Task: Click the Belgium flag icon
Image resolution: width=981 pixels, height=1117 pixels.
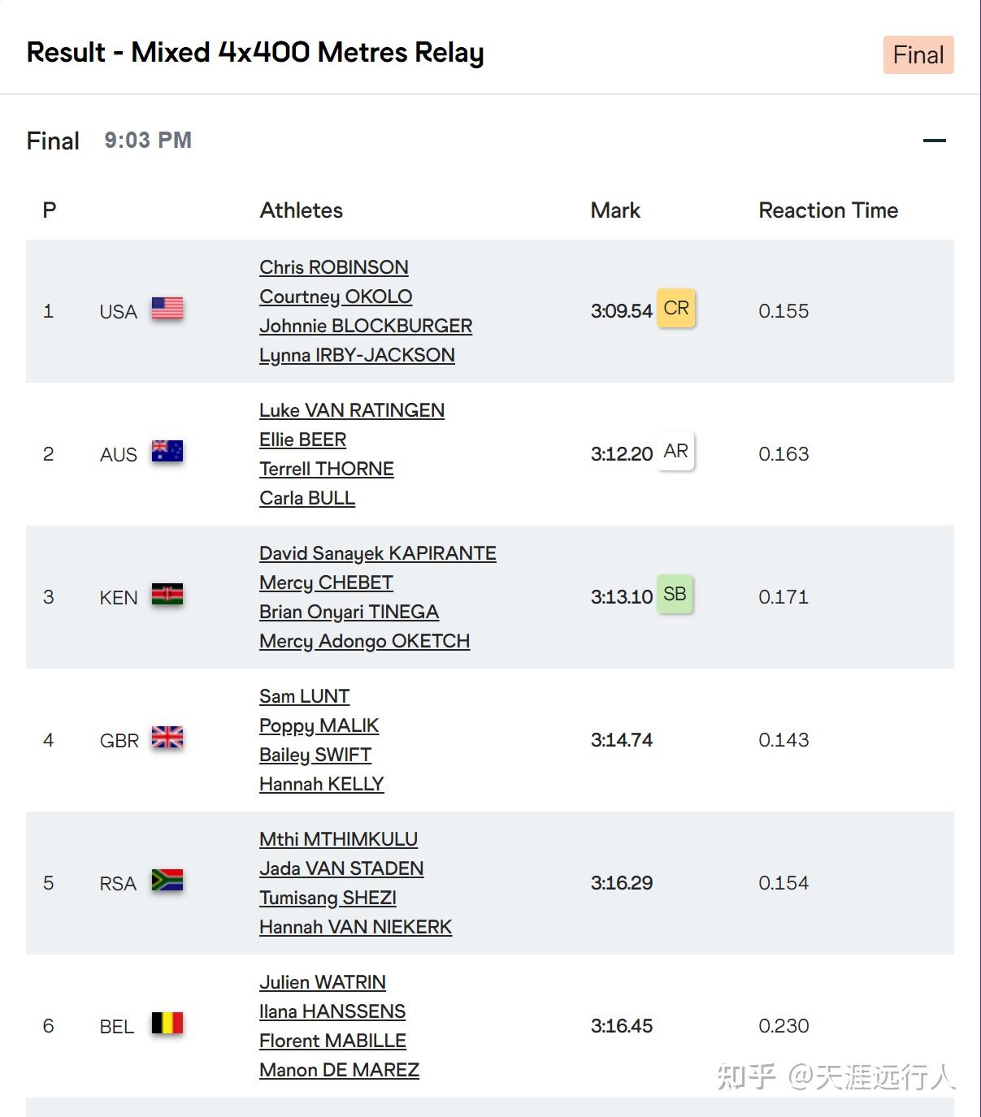Action: tap(167, 1024)
